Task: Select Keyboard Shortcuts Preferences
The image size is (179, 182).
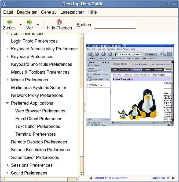Action: (42, 64)
